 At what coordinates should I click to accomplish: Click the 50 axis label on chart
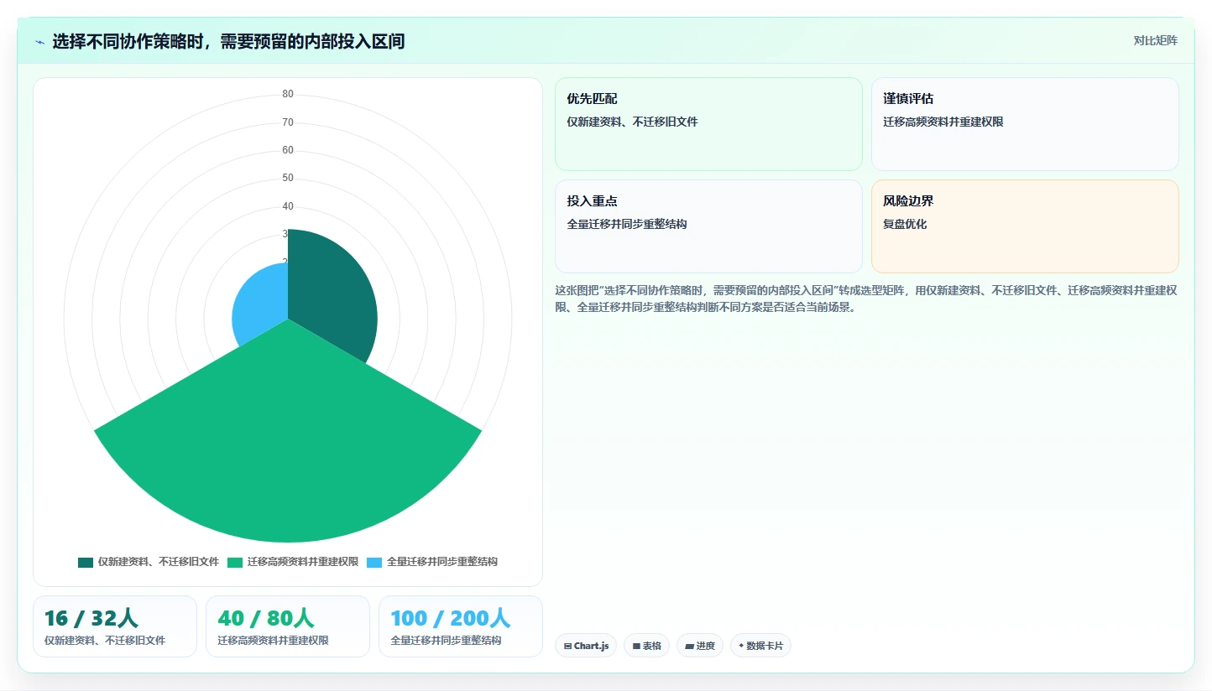[288, 178]
